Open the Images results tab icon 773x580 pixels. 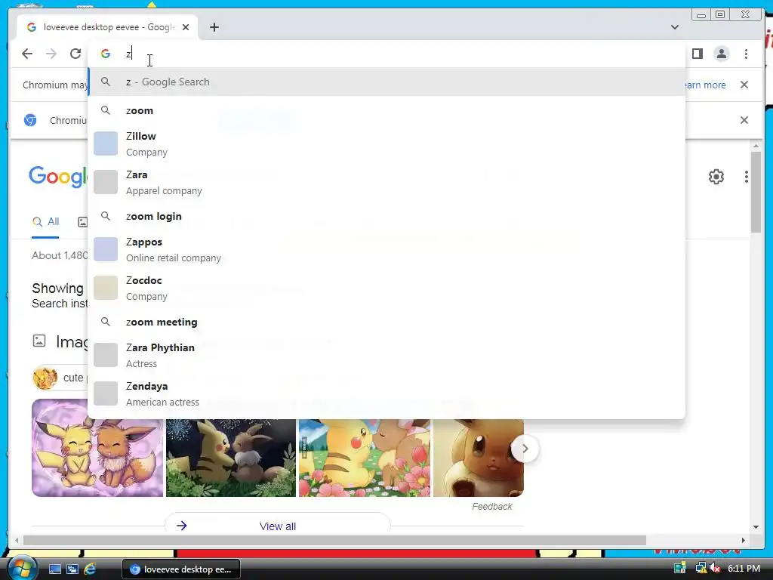coord(83,222)
